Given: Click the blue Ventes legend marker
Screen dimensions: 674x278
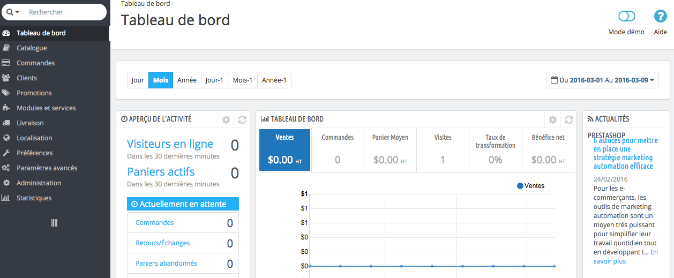Looking at the screenshot, I should click(520, 186).
